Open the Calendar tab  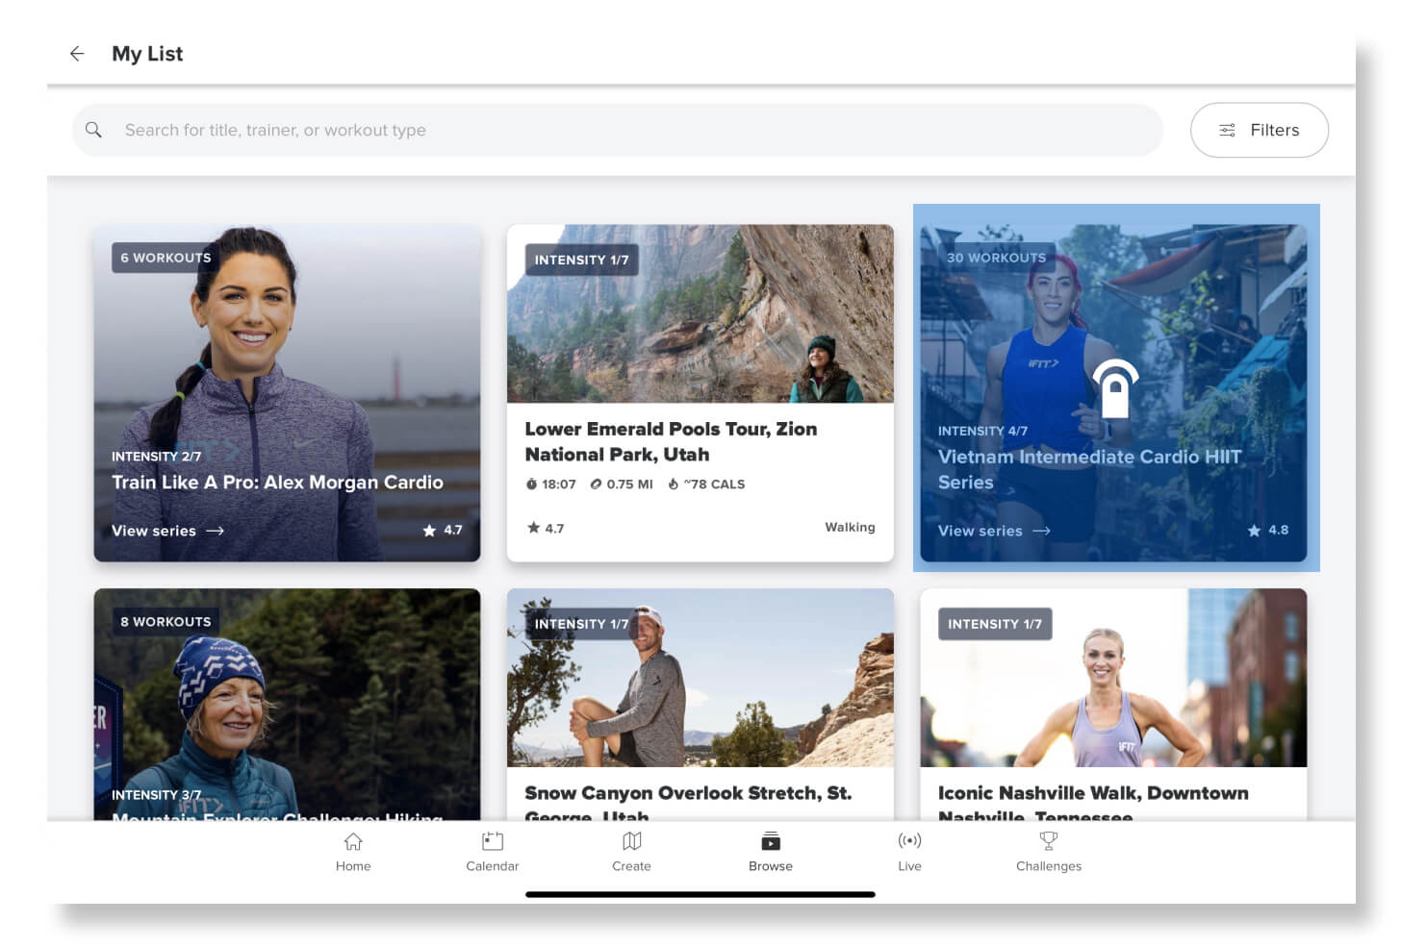tap(492, 852)
